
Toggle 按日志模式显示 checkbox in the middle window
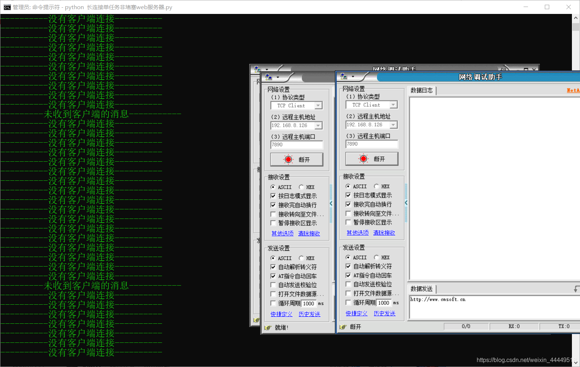pyautogui.click(x=273, y=196)
